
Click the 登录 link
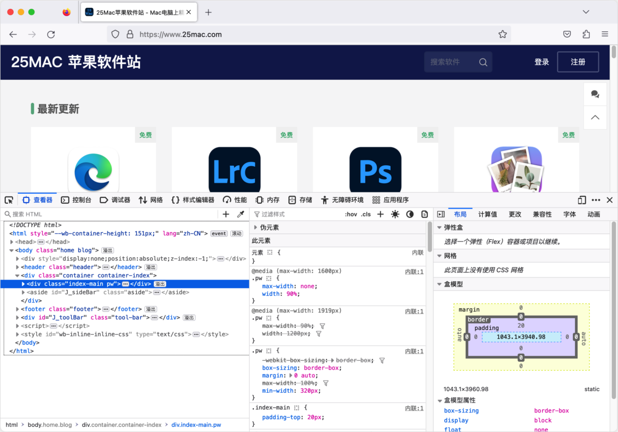pyautogui.click(x=542, y=62)
